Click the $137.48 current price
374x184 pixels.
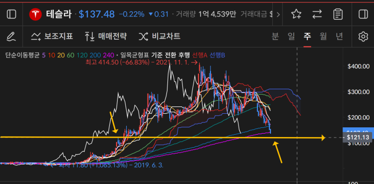point(97,15)
